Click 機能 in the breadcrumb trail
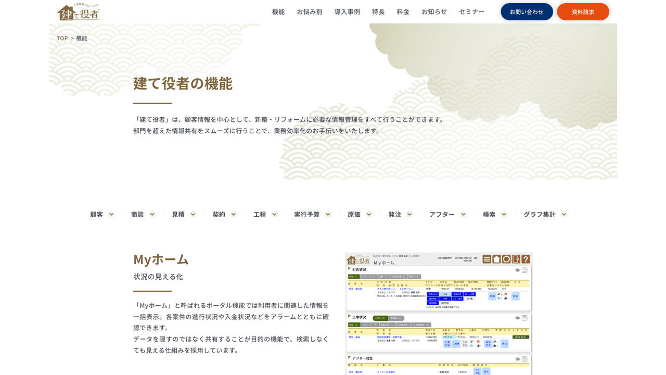Image resolution: width=666 pixels, height=375 pixels. point(82,38)
